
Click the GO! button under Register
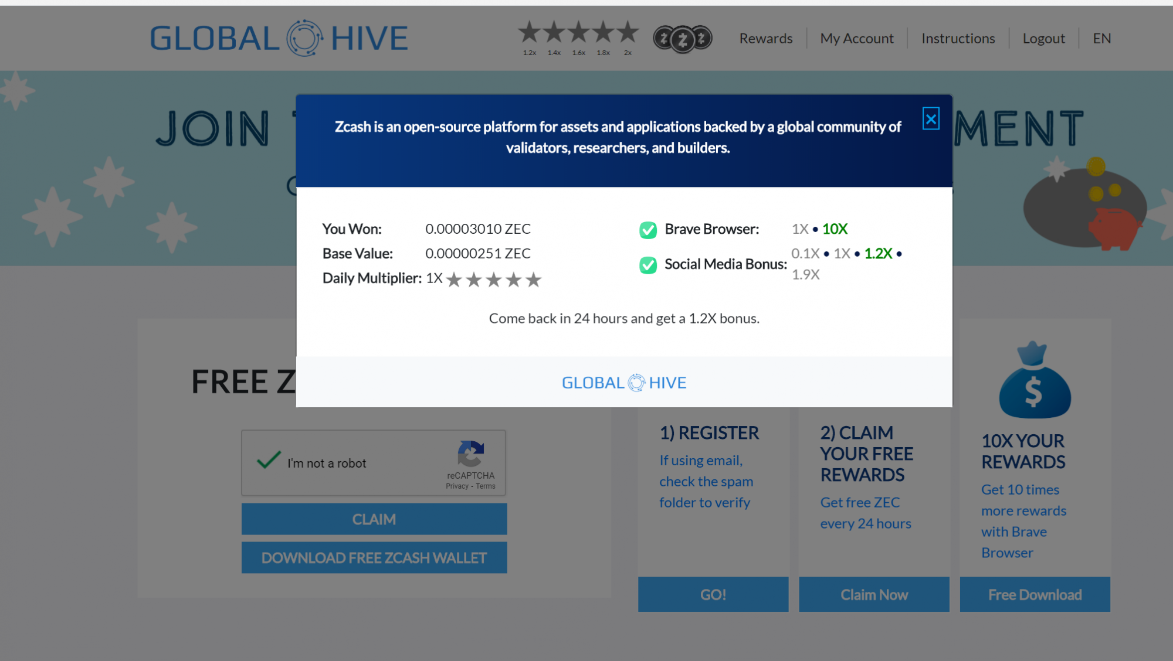click(713, 595)
